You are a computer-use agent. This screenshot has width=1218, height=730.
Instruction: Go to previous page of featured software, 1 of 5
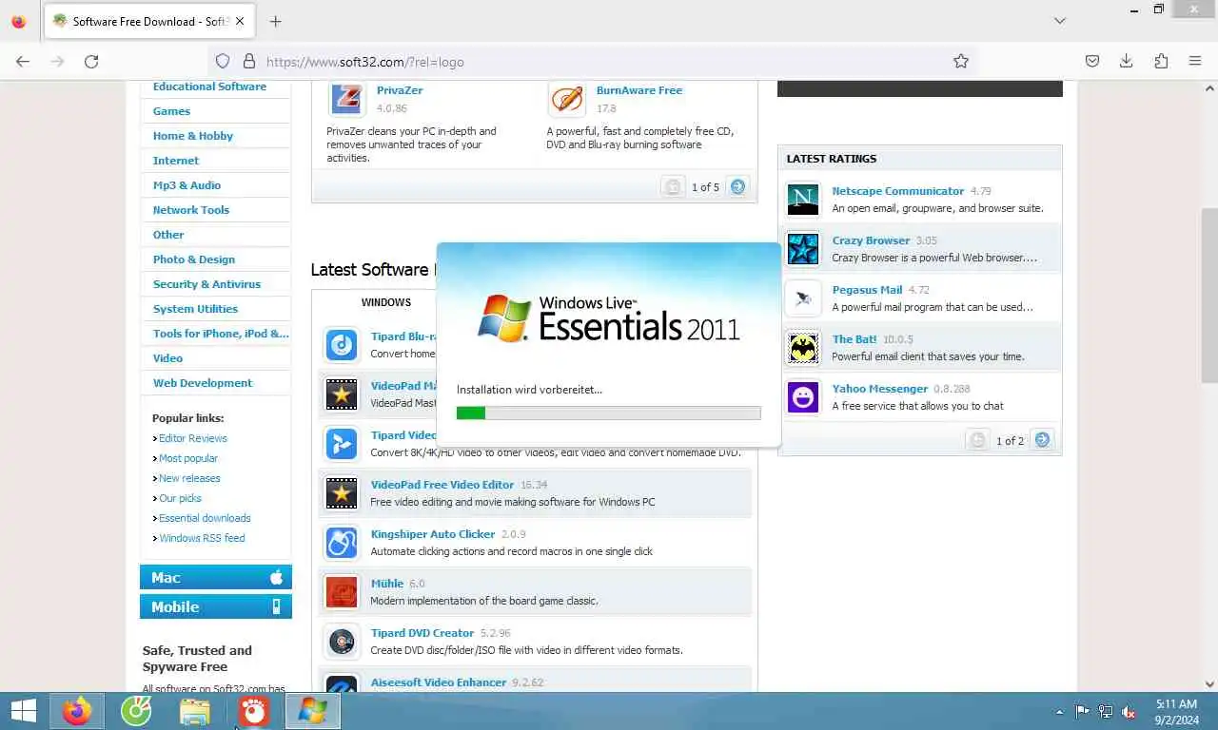point(673,187)
